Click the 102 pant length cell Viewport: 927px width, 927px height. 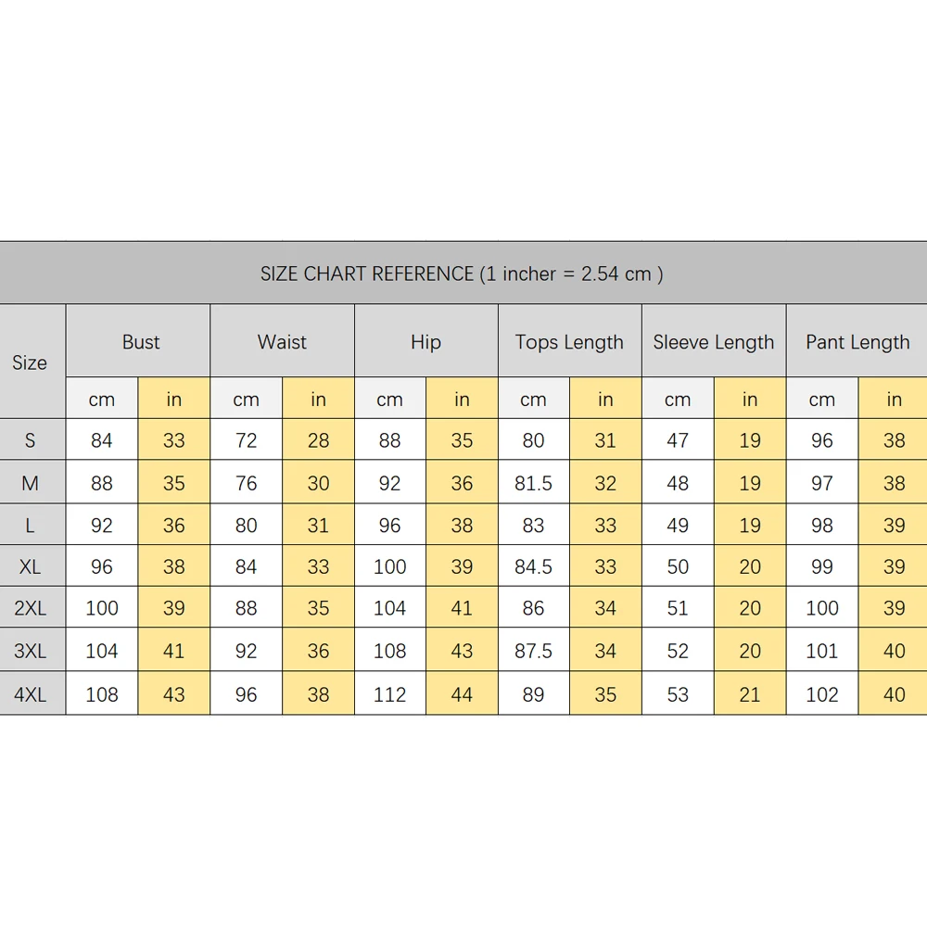pos(822,693)
